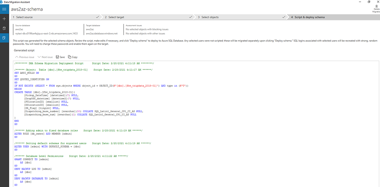
Task: Click the DENY BACKUP LOG TO [admin] line
Action: [x=33, y=169]
